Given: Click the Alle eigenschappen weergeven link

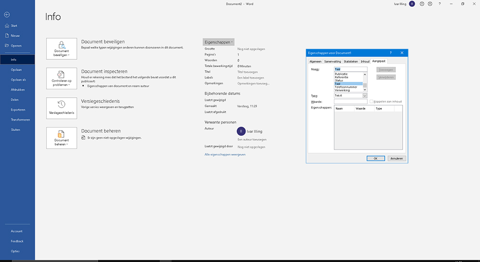Looking at the screenshot, I should 225,155.
